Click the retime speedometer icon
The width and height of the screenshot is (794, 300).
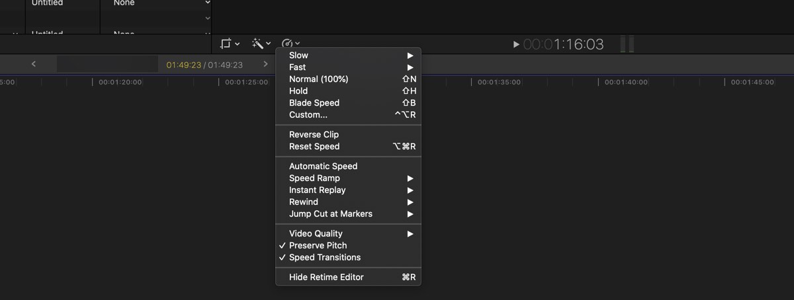pos(291,44)
